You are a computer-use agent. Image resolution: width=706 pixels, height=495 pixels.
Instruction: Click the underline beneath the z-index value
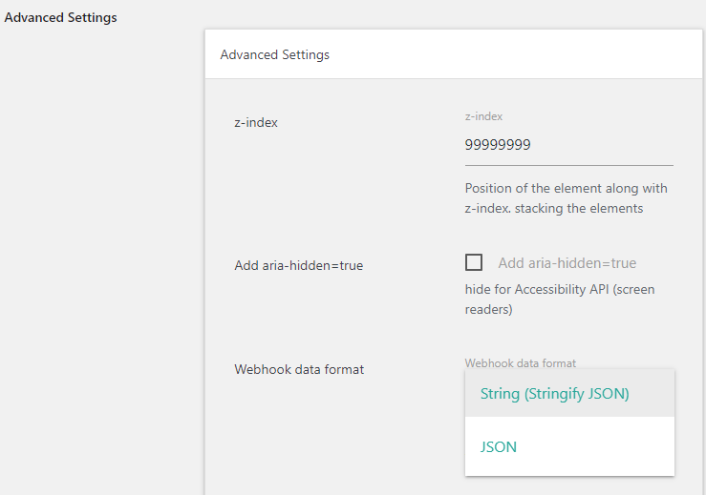(x=568, y=165)
